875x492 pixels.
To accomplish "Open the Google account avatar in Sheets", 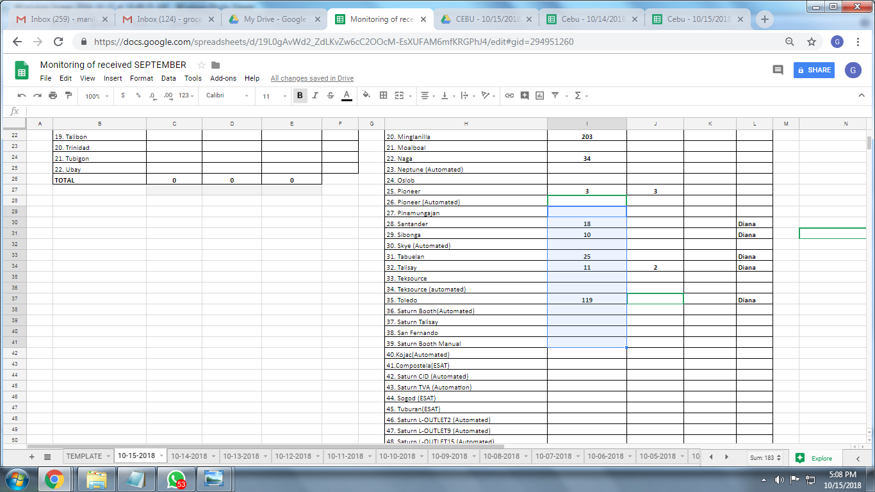I will pos(853,70).
